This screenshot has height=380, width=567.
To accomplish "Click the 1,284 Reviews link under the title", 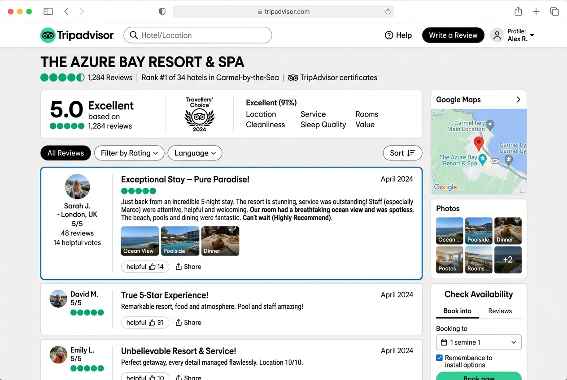I will tap(110, 78).
